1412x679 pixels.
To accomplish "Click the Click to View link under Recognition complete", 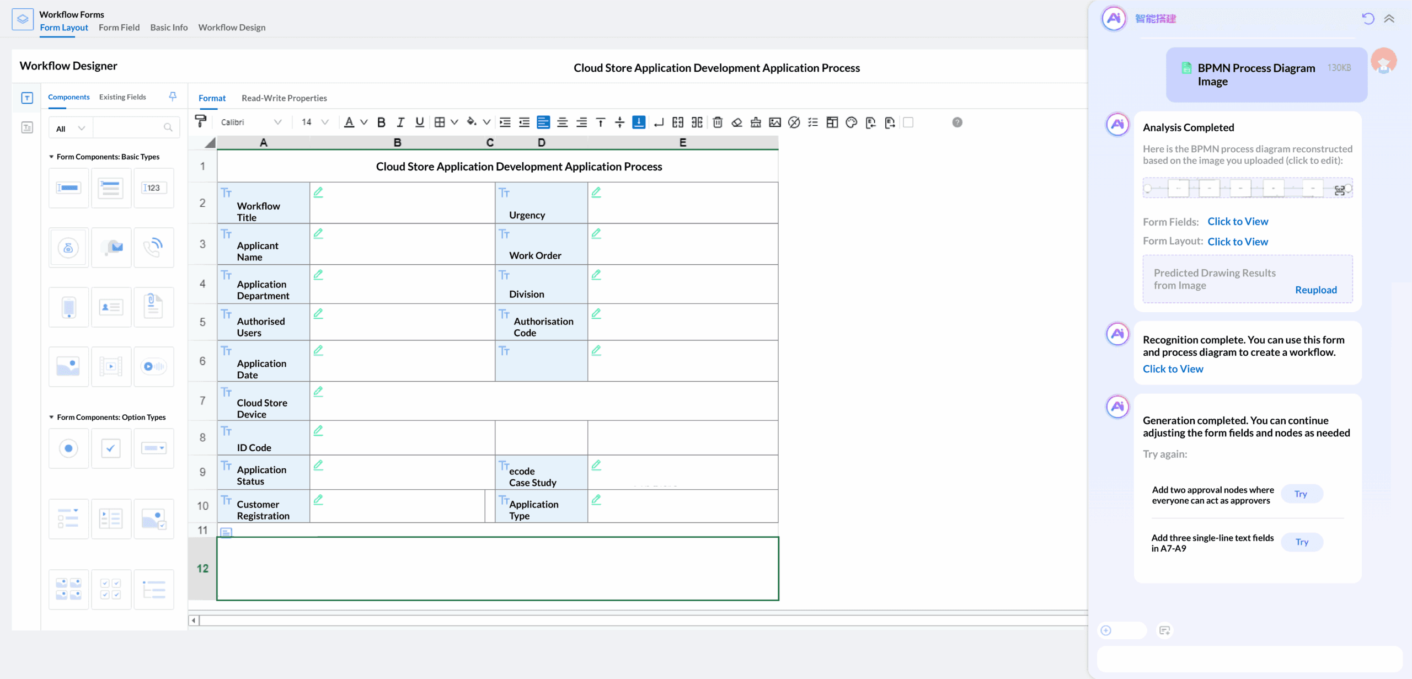I will (1173, 369).
